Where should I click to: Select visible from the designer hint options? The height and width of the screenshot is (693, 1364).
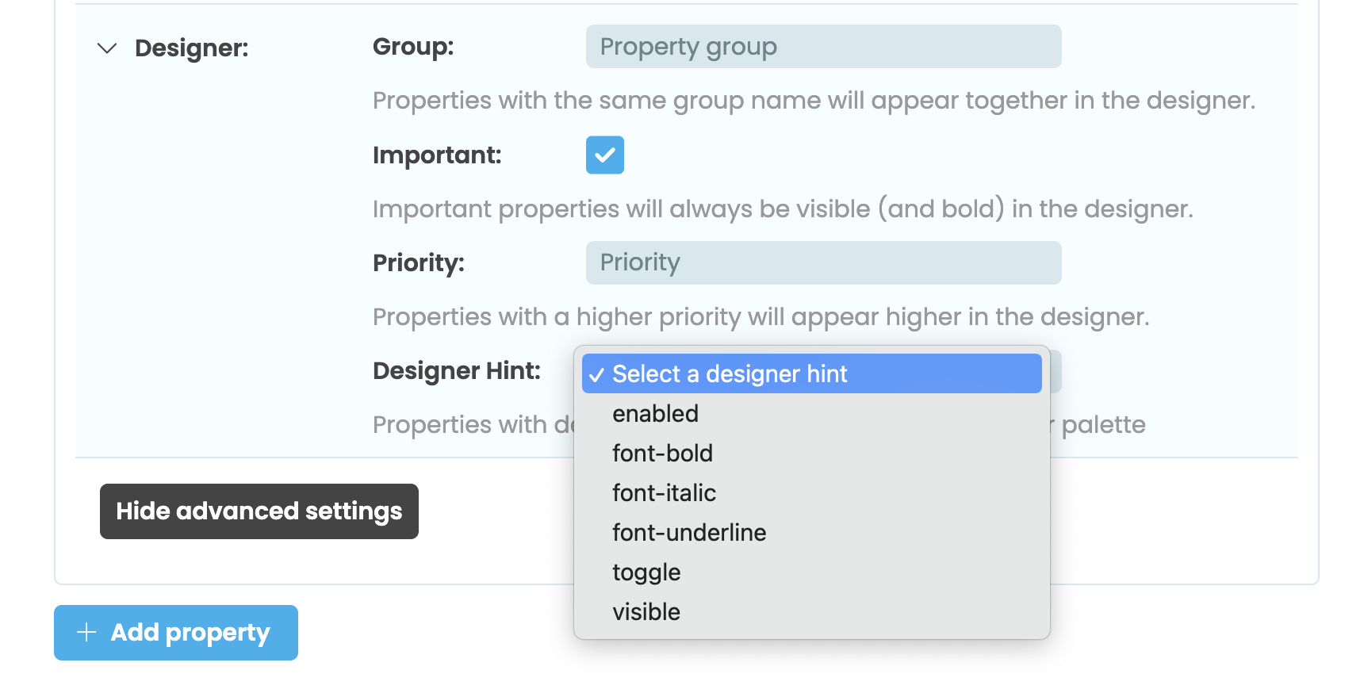pos(646,611)
